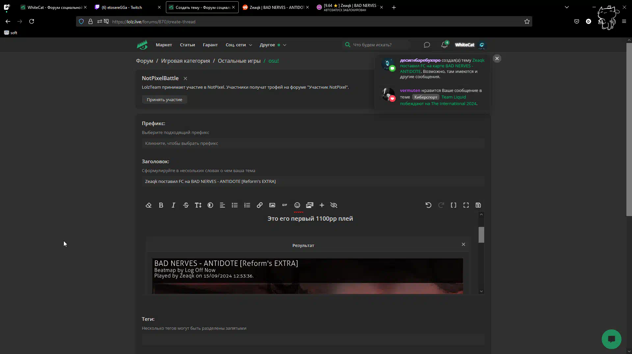This screenshot has height=354, width=632.
Task: Expand the Другое dropdown menu
Action: pyautogui.click(x=273, y=45)
